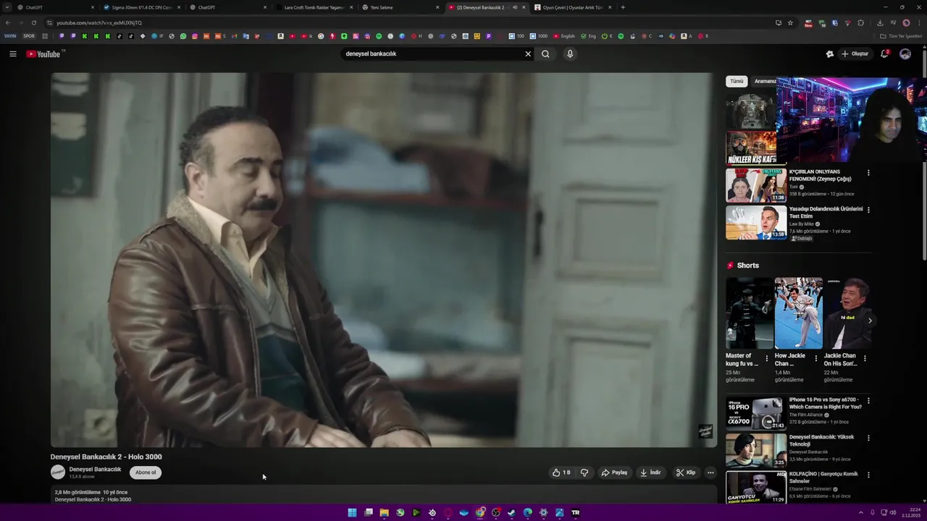Mute the Deneysel Bankacılık tab audio icon

[x=515, y=7]
